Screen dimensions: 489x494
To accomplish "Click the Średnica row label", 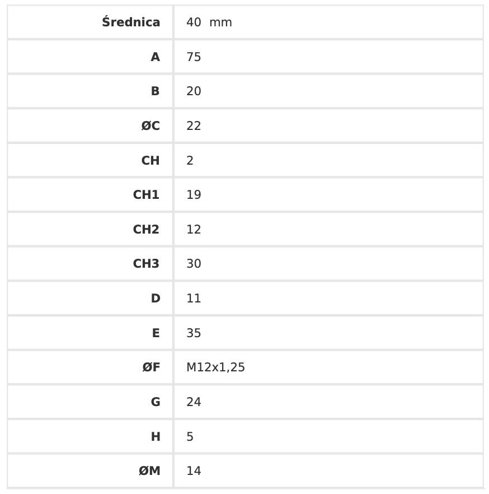I will pyautogui.click(x=131, y=22).
